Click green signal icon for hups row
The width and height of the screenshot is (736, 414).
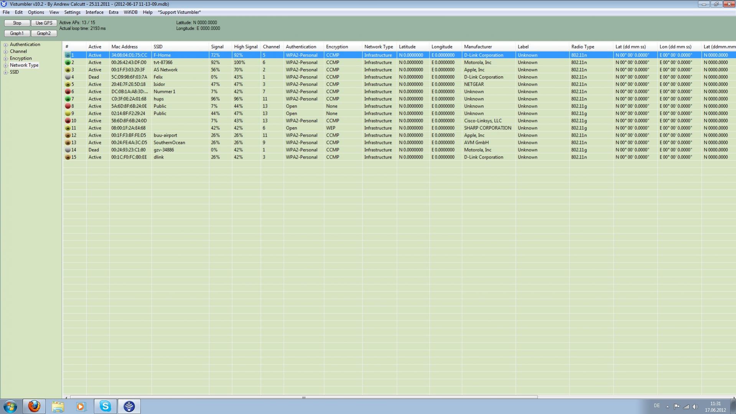[x=68, y=99]
